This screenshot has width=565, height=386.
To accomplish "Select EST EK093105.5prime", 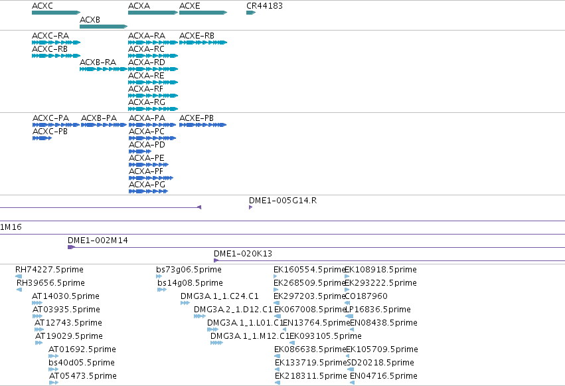I will coord(292,343).
